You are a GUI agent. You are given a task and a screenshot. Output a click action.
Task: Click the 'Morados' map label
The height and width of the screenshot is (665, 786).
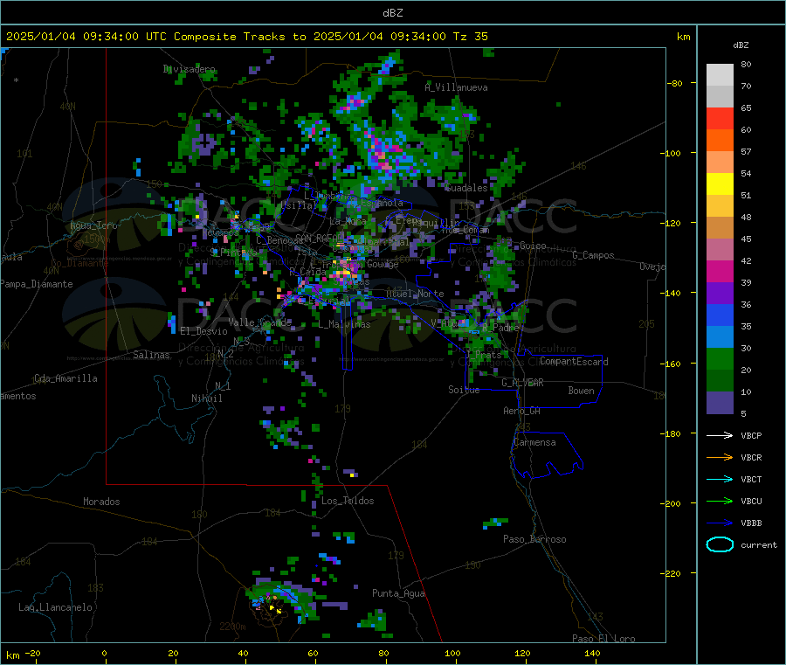(101, 502)
